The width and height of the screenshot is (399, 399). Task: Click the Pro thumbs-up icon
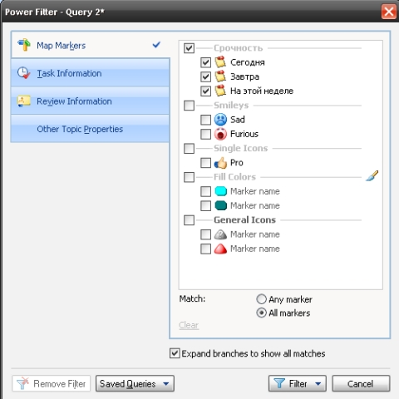point(220,163)
